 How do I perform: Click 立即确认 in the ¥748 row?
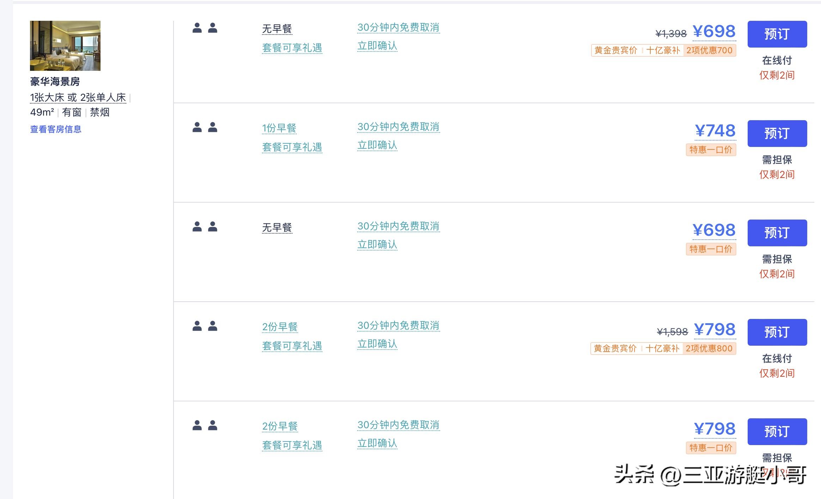pyautogui.click(x=377, y=145)
